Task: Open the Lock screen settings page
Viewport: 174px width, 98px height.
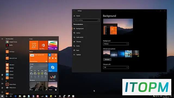Action: (80, 37)
